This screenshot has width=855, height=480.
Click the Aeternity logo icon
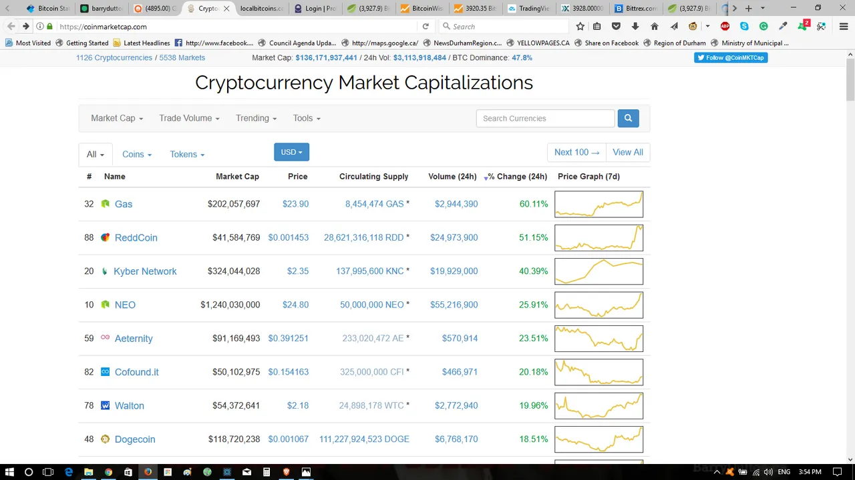[105, 338]
